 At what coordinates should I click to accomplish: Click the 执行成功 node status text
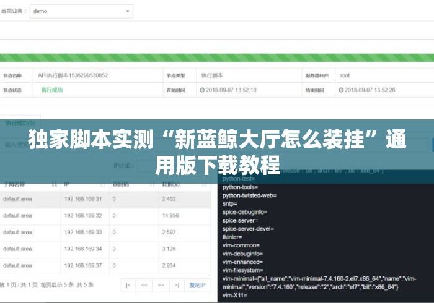[x=52, y=90]
